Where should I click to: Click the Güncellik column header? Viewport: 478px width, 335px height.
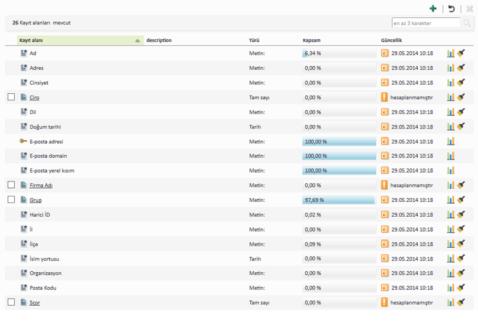coord(394,41)
